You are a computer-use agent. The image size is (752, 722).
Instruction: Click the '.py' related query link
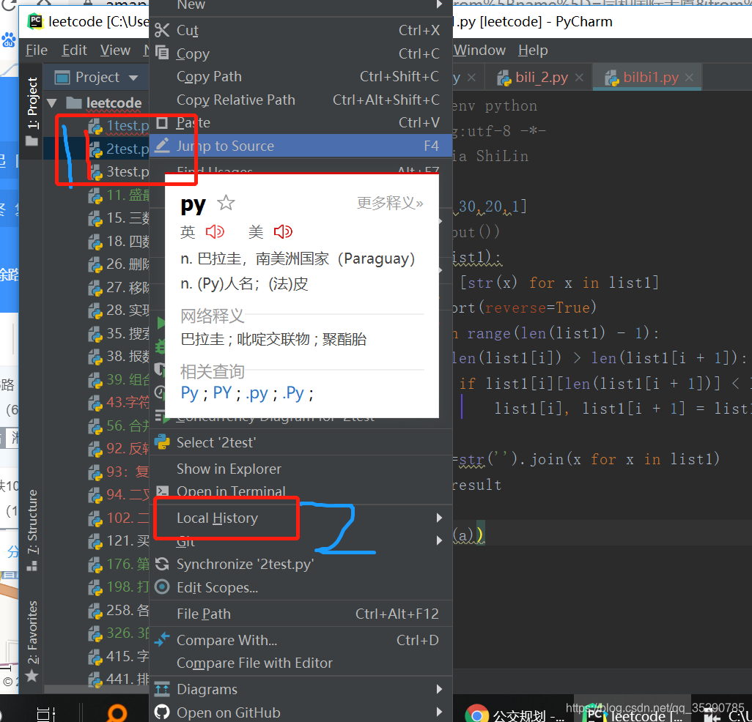[257, 393]
